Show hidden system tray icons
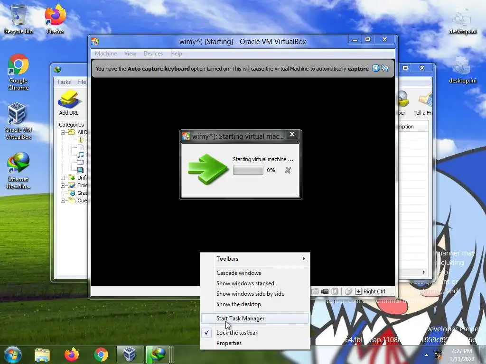 click(427, 355)
